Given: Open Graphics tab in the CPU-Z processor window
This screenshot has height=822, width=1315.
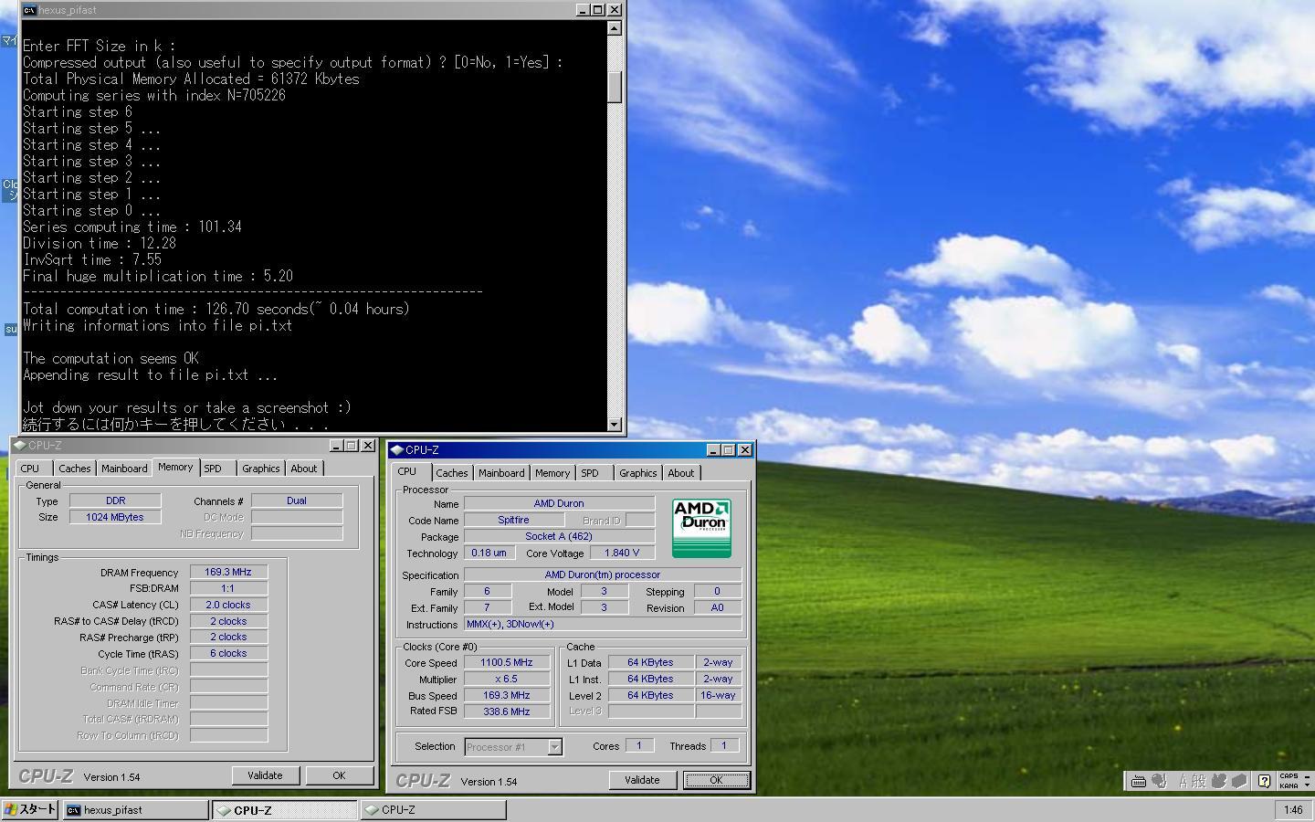Looking at the screenshot, I should (x=638, y=473).
